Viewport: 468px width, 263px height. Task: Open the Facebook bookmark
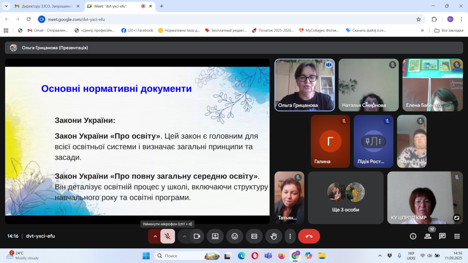tap(138, 31)
